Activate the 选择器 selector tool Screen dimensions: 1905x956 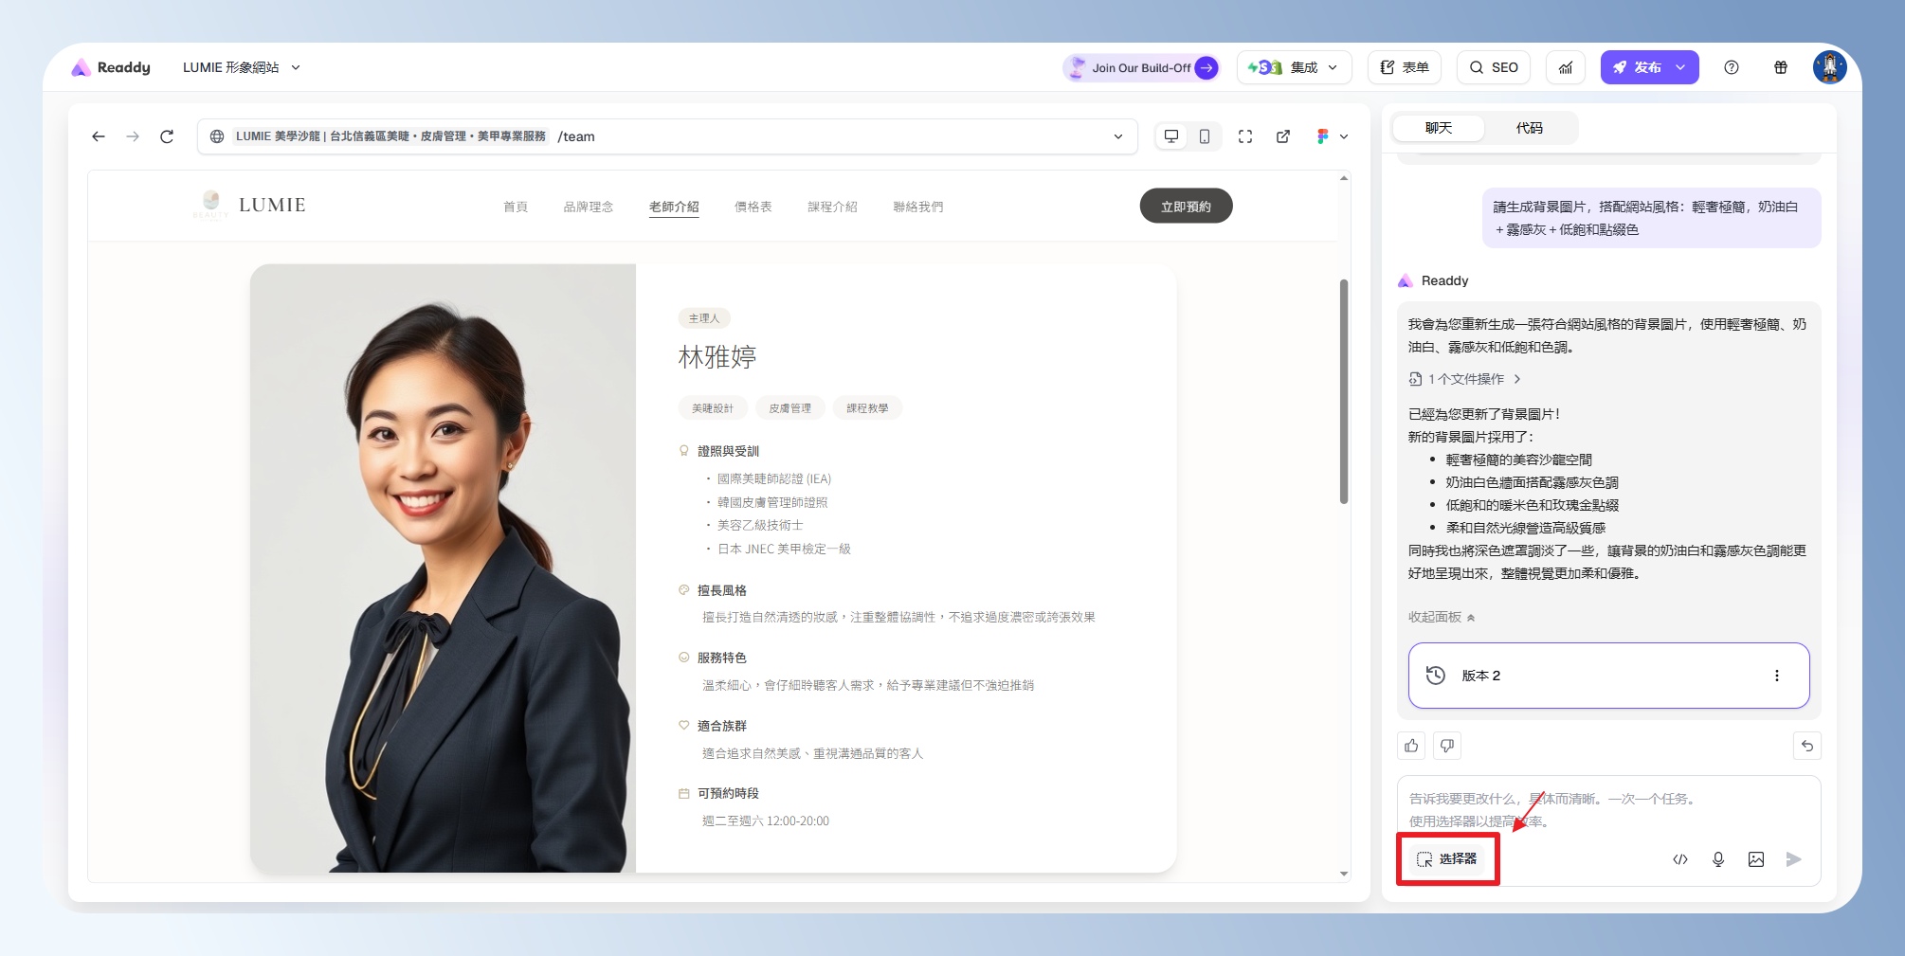tap(1447, 859)
